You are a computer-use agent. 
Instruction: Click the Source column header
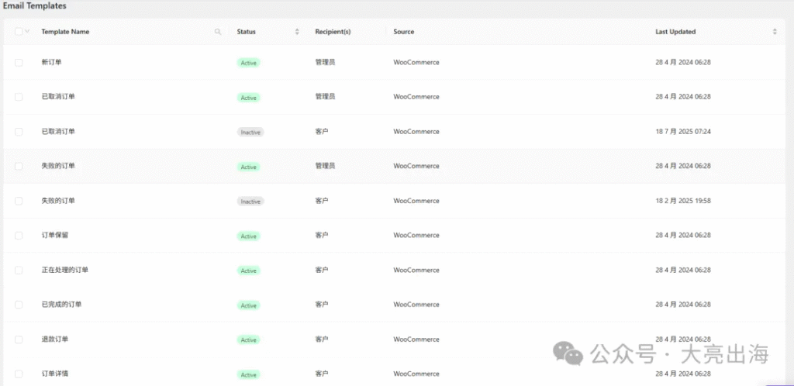pyautogui.click(x=403, y=31)
